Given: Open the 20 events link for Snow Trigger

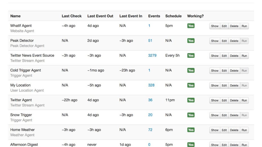Looking at the screenshot, I should (x=150, y=115).
